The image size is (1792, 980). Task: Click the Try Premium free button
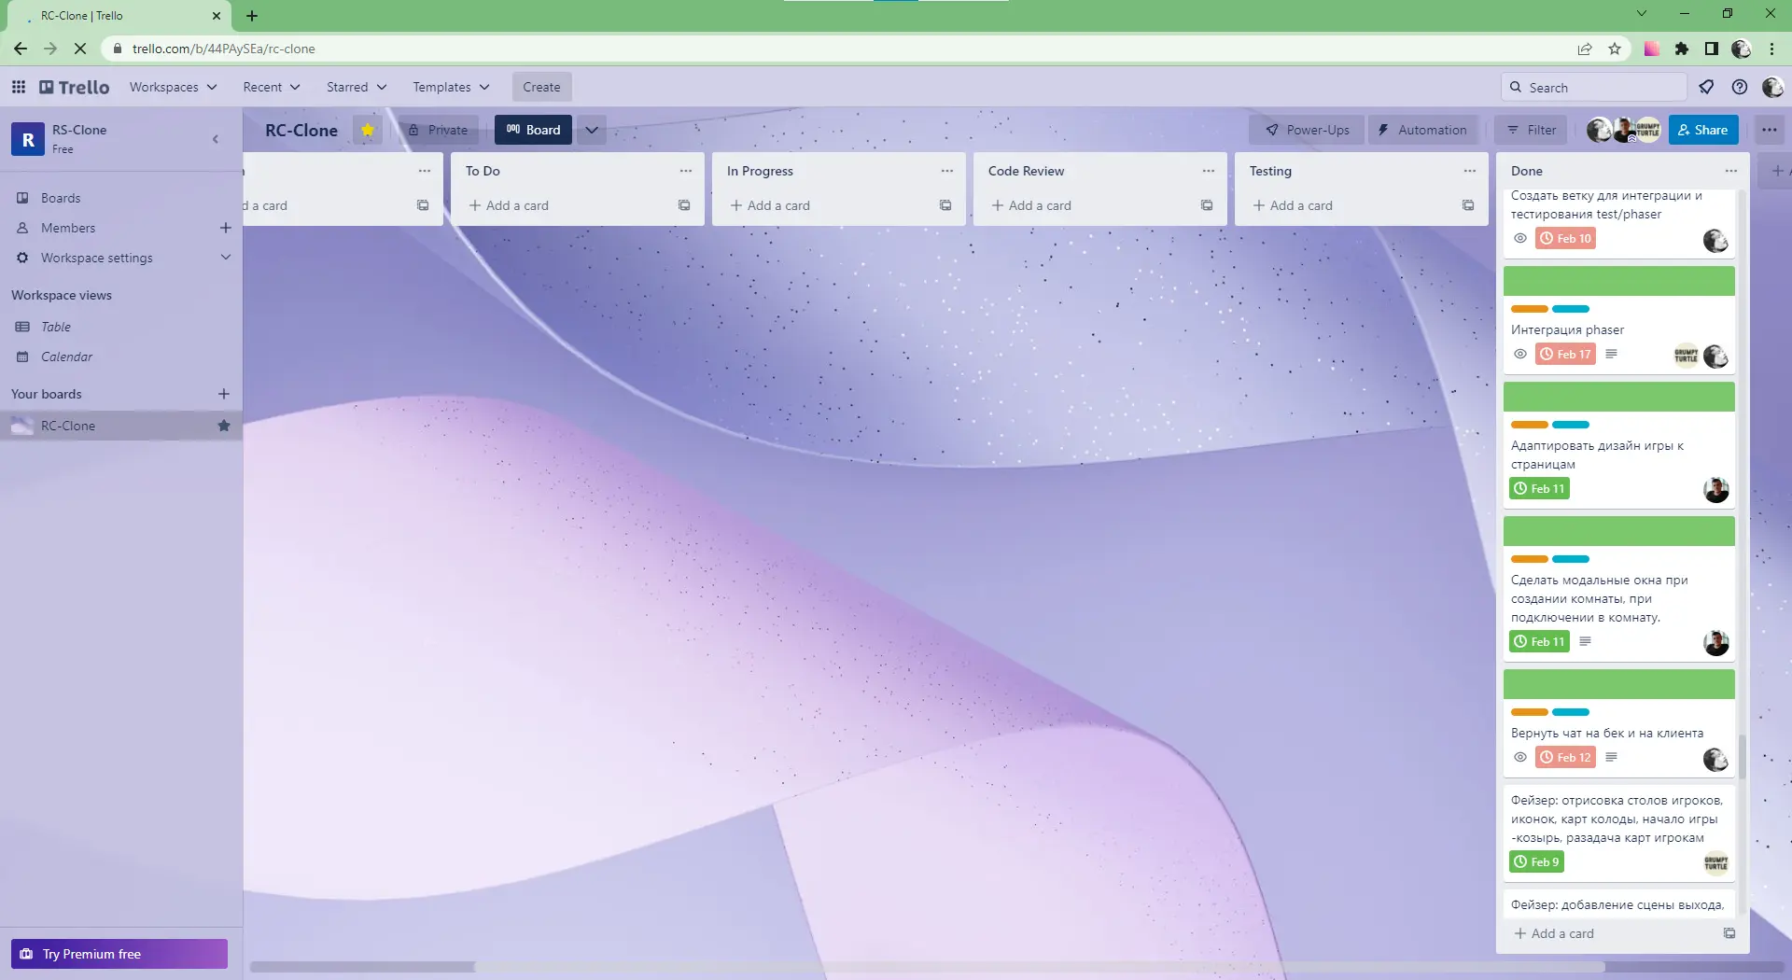[119, 954]
